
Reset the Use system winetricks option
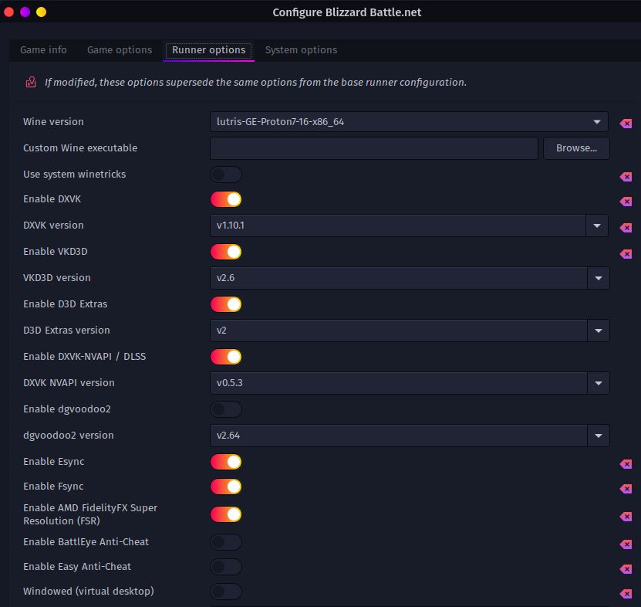coord(626,177)
